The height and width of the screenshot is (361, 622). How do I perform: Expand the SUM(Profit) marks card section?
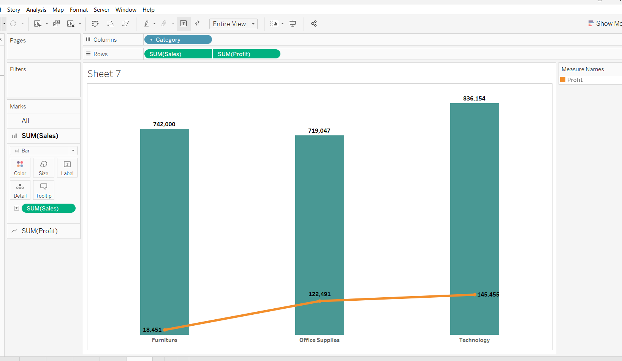[x=40, y=231]
